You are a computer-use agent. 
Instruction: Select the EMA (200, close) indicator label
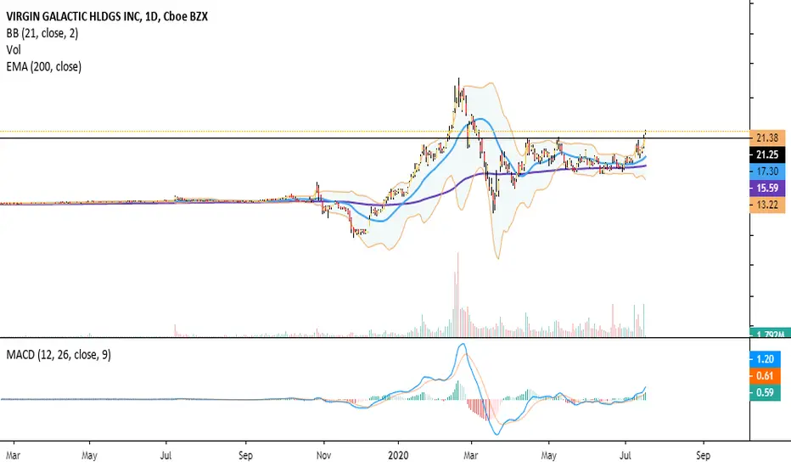point(44,66)
